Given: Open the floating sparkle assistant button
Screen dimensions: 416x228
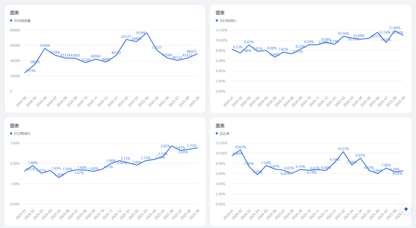Looking at the screenshot, I should click(x=406, y=209).
